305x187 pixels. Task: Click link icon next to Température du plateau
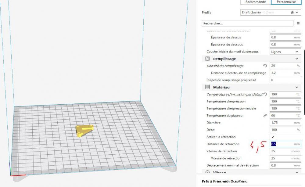coord(265,116)
